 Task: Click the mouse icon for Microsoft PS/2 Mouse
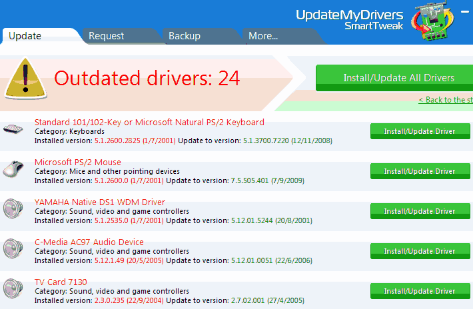(13, 169)
